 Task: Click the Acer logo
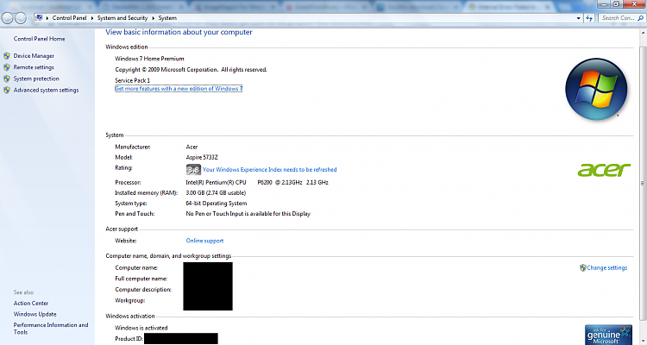604,170
